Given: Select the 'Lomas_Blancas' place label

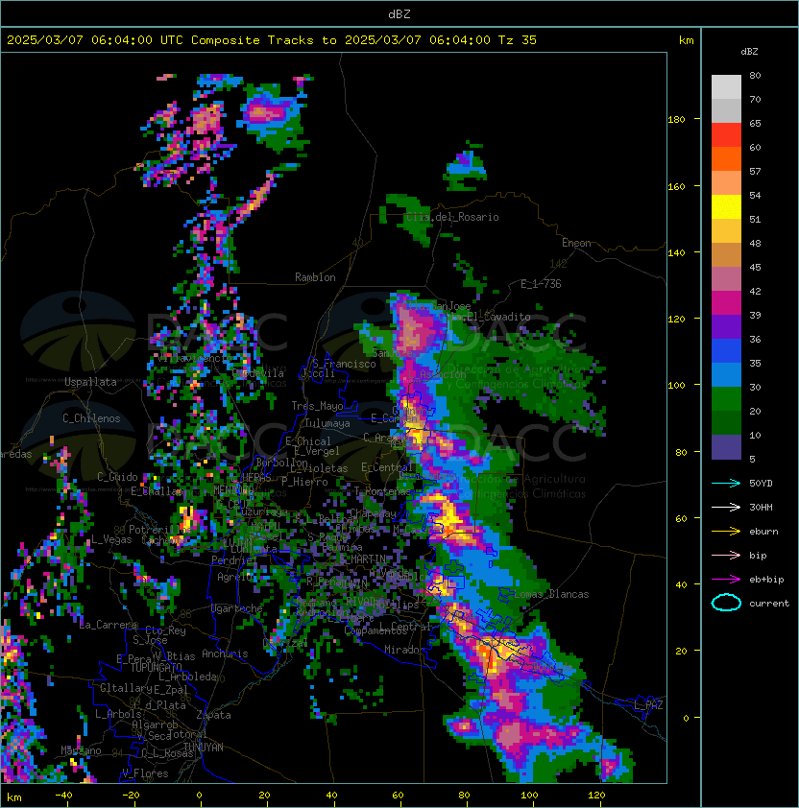Looking at the screenshot, I should (551, 594).
